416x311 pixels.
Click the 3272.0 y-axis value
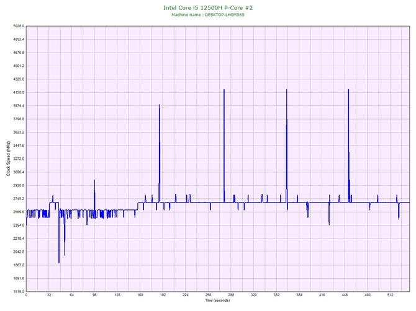pyautogui.click(x=19, y=159)
